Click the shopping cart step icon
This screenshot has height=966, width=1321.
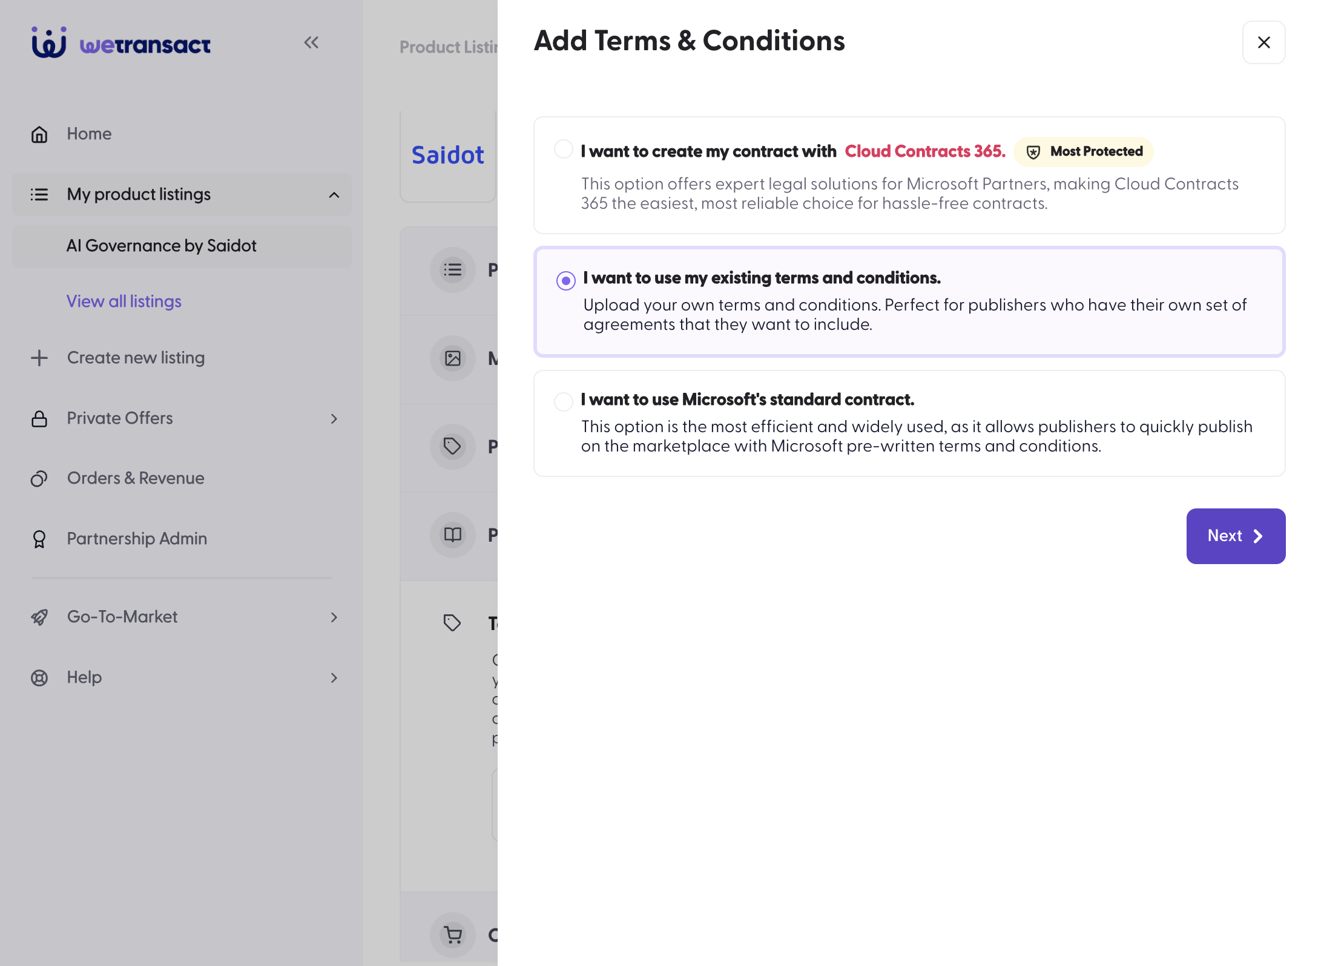pos(453,935)
